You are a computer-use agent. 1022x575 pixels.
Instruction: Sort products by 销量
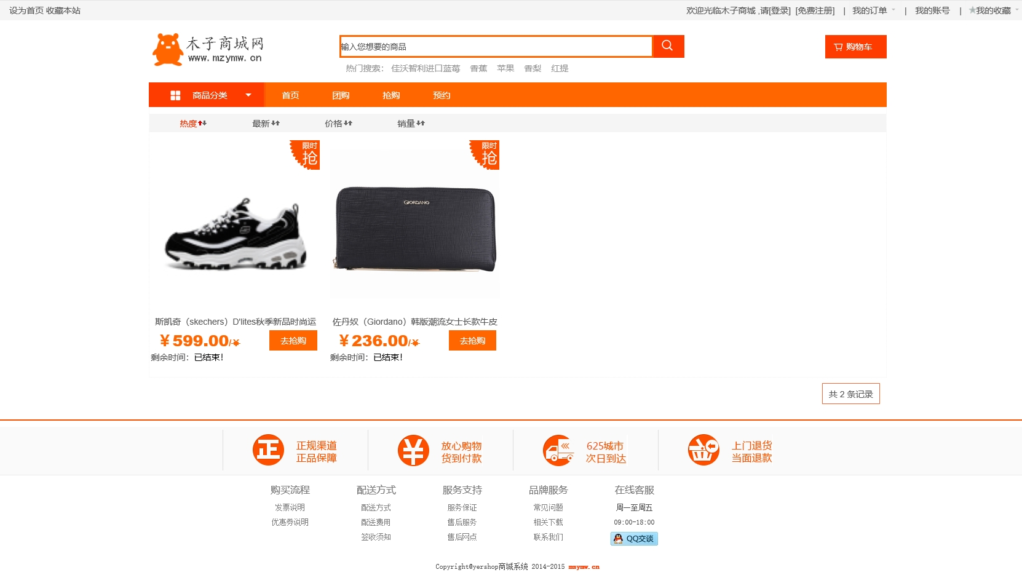(411, 124)
